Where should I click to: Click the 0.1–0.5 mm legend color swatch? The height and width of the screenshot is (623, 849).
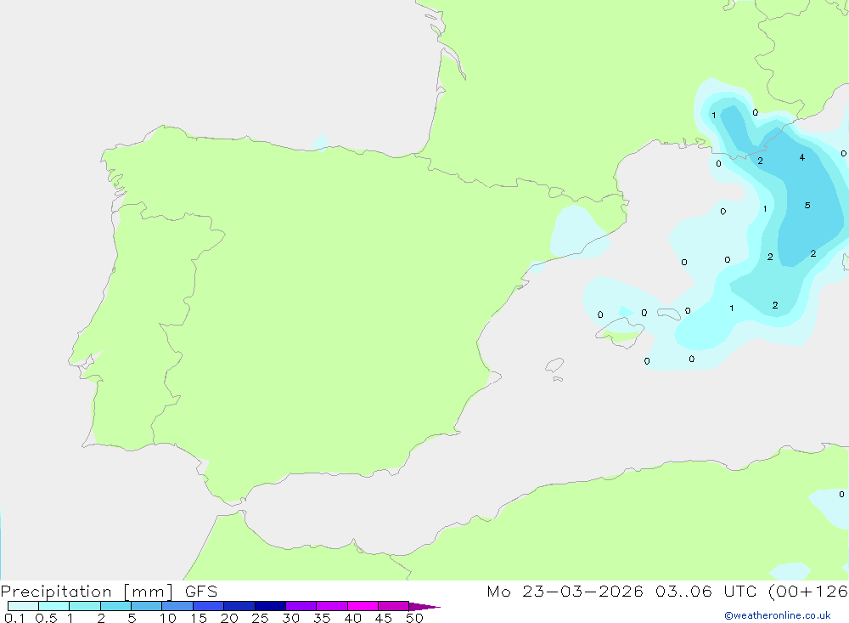click(23, 606)
